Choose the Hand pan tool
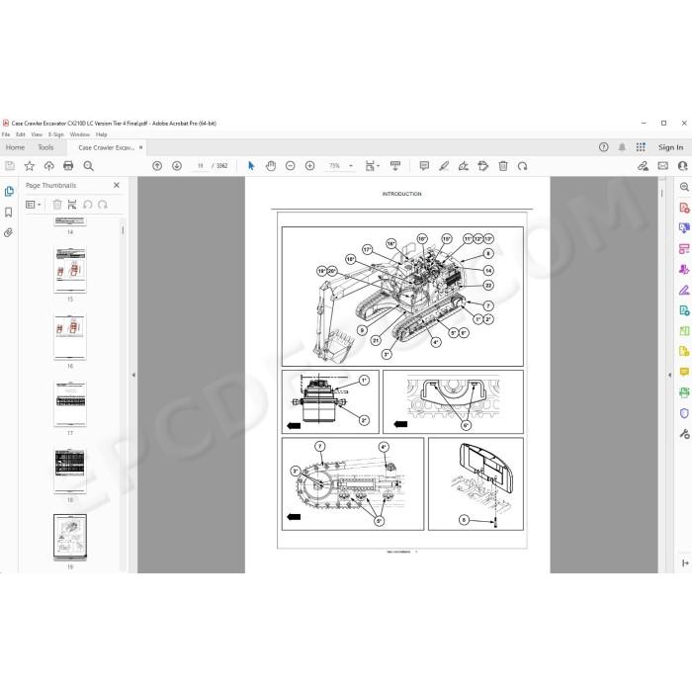This screenshot has height=692, width=692. pyautogui.click(x=271, y=166)
